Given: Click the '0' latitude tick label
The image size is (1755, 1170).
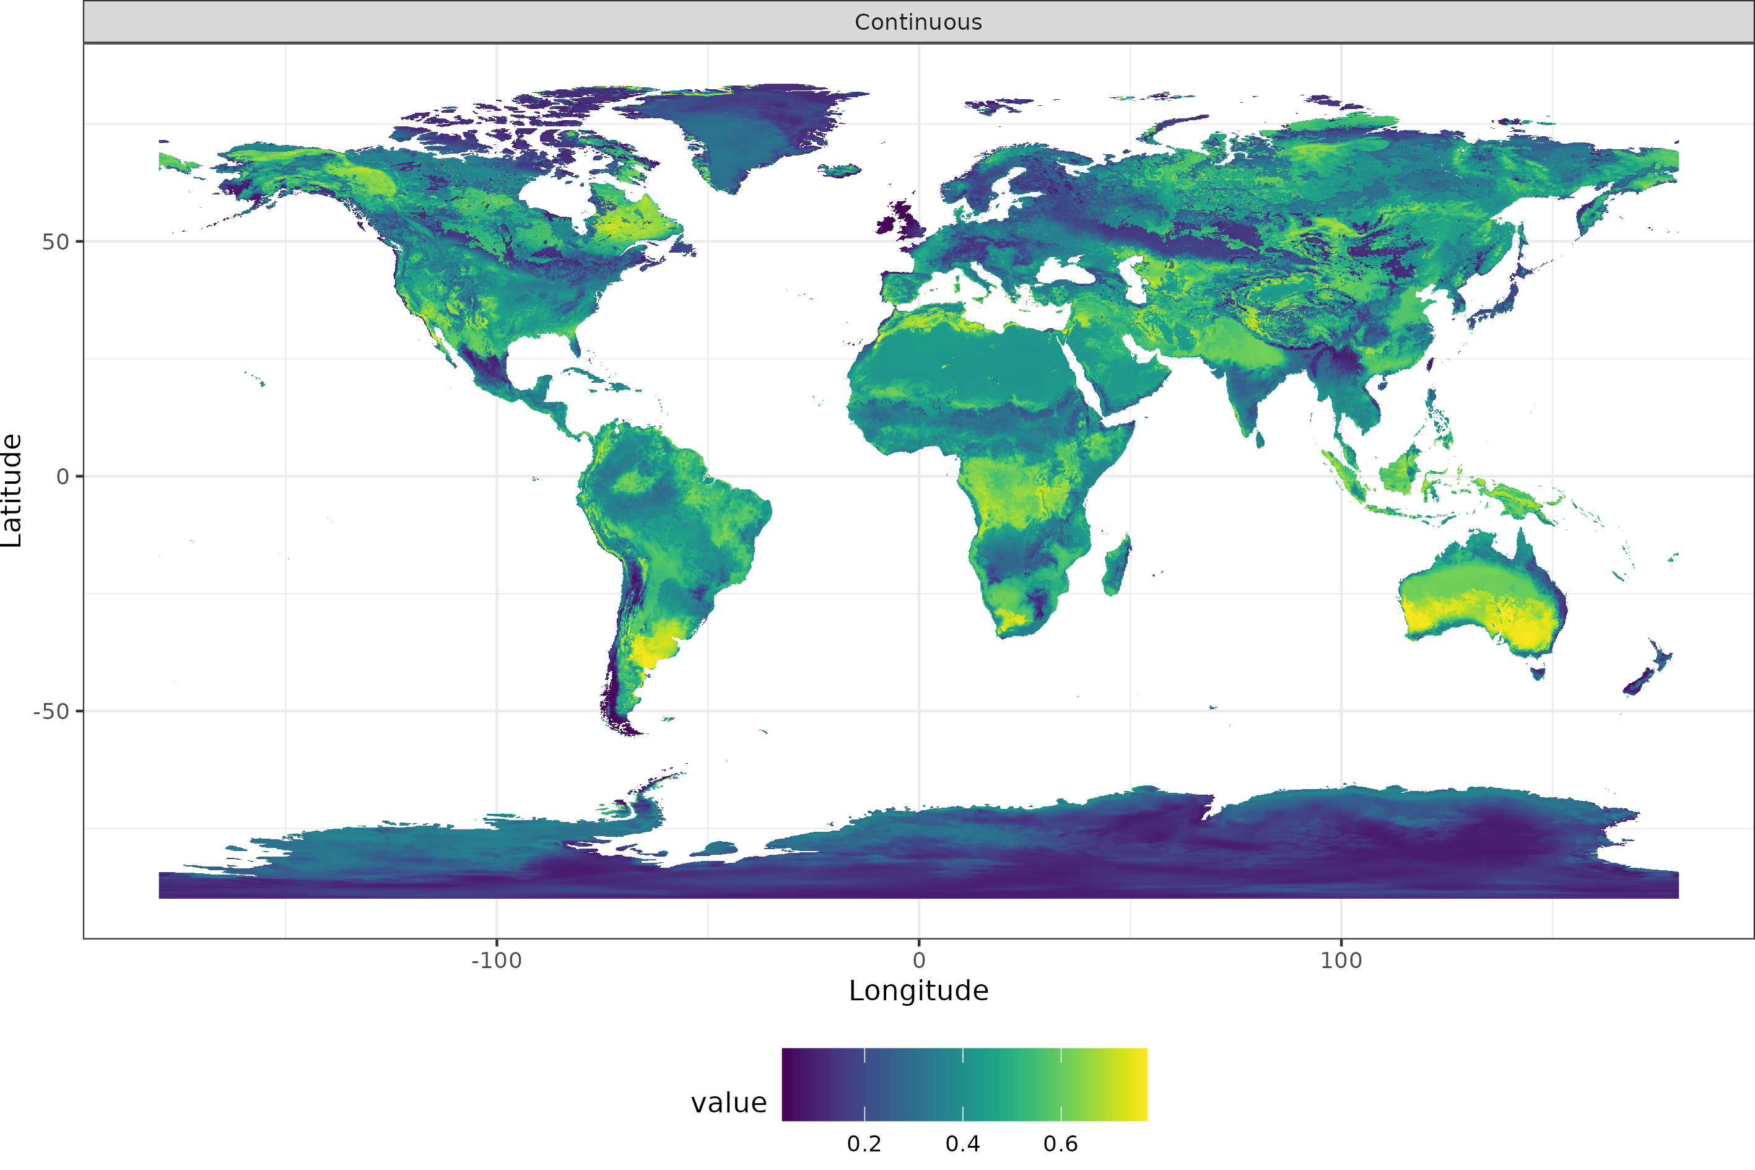Looking at the screenshot, I should (x=63, y=476).
